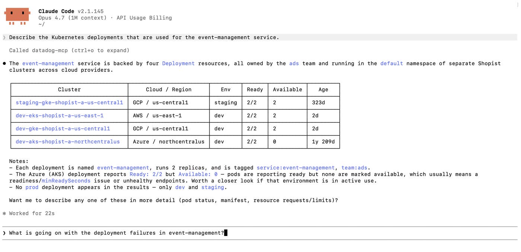Click the 'Available' column header

288,89
